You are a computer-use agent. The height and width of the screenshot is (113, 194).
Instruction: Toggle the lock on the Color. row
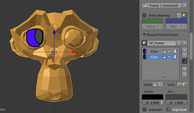(x=164, y=57)
